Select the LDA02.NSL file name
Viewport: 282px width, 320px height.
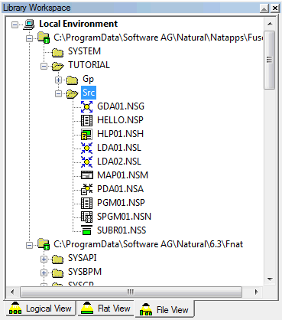(119, 162)
